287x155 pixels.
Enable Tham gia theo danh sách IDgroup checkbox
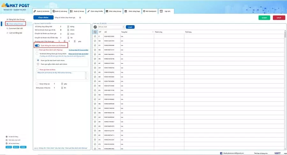coord(37,50)
